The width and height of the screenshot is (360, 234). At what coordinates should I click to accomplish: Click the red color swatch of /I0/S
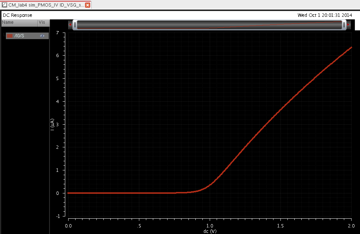coord(10,36)
